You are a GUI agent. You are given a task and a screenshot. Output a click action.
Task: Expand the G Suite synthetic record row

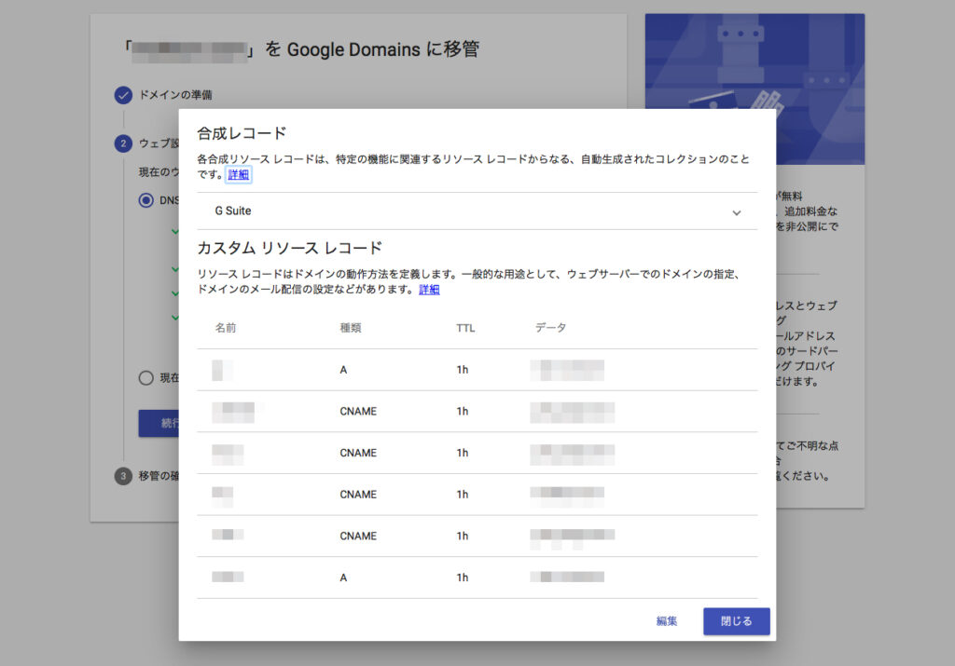point(477,211)
